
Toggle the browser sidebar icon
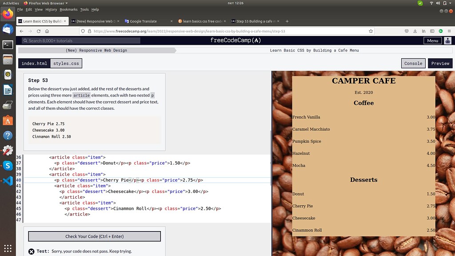click(x=432, y=31)
